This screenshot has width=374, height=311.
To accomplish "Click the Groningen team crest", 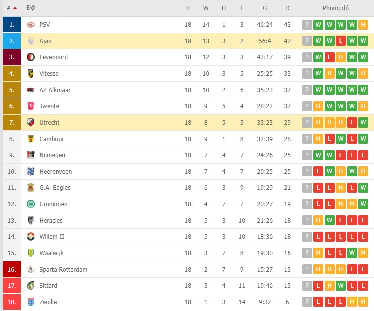I will pos(31,204).
